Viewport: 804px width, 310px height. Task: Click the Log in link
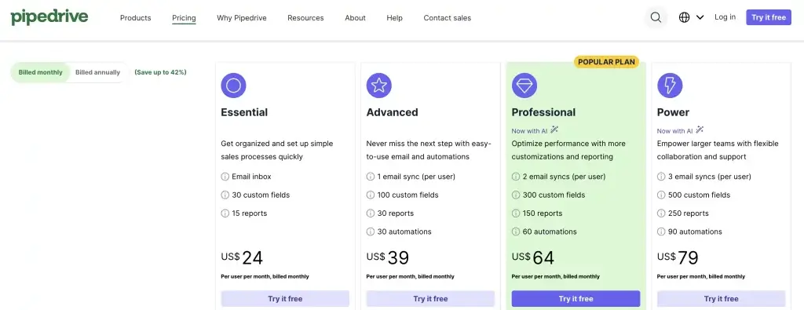pos(725,17)
